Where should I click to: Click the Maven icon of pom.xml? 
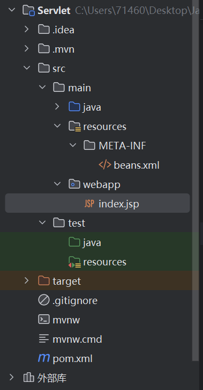point(44,358)
